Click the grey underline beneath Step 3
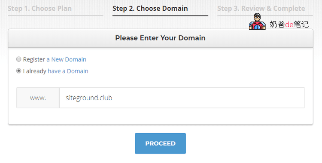Screen dimensions: 322x163 pos(265,15)
